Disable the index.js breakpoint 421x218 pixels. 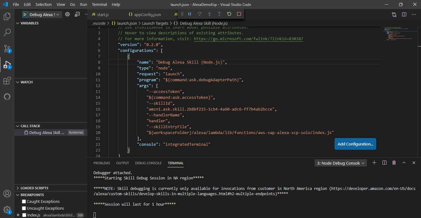24,215
